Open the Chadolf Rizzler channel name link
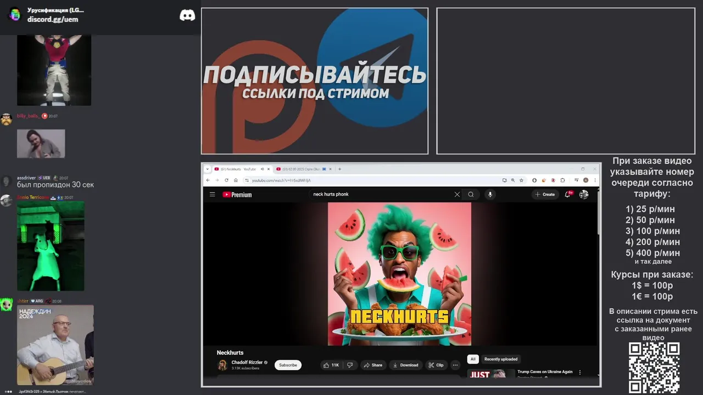Image resolution: width=703 pixels, height=395 pixels. point(247,362)
